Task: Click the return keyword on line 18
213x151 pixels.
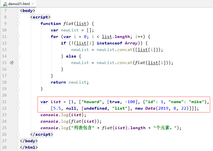Action: pyautogui.click(x=58, y=82)
